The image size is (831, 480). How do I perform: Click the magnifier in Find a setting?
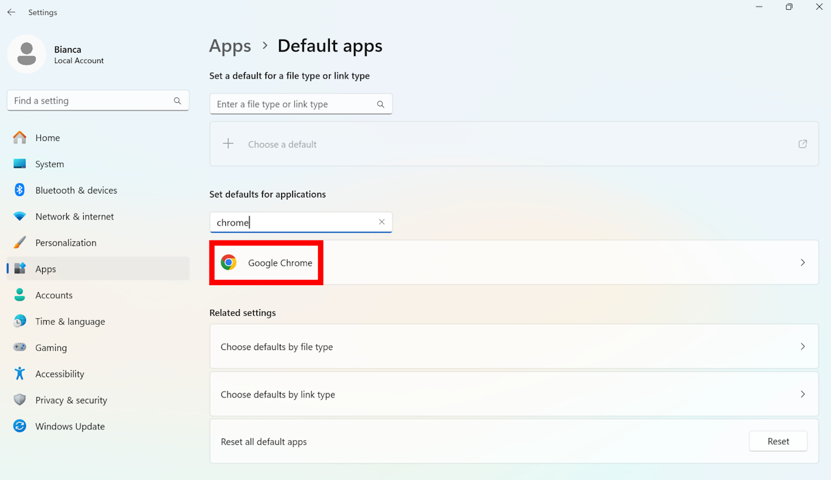177,101
